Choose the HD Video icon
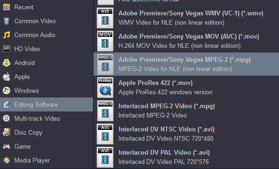This screenshot has width=279, height=169. 7,49
